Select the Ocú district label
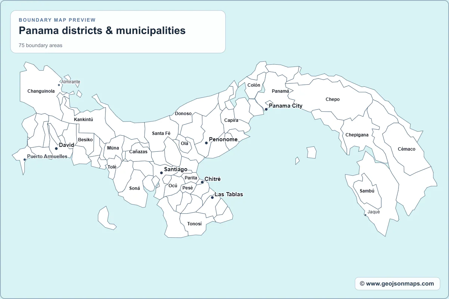This screenshot has height=299, width=449. pos(173,186)
